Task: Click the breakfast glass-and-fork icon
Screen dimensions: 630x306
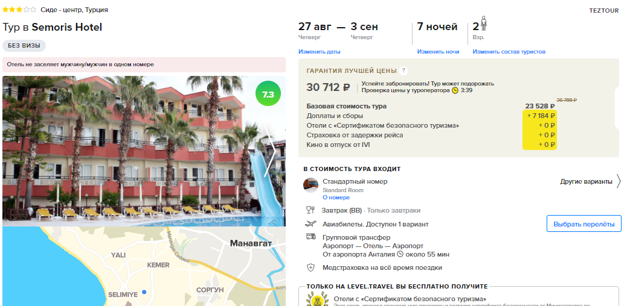Action: 310,210
